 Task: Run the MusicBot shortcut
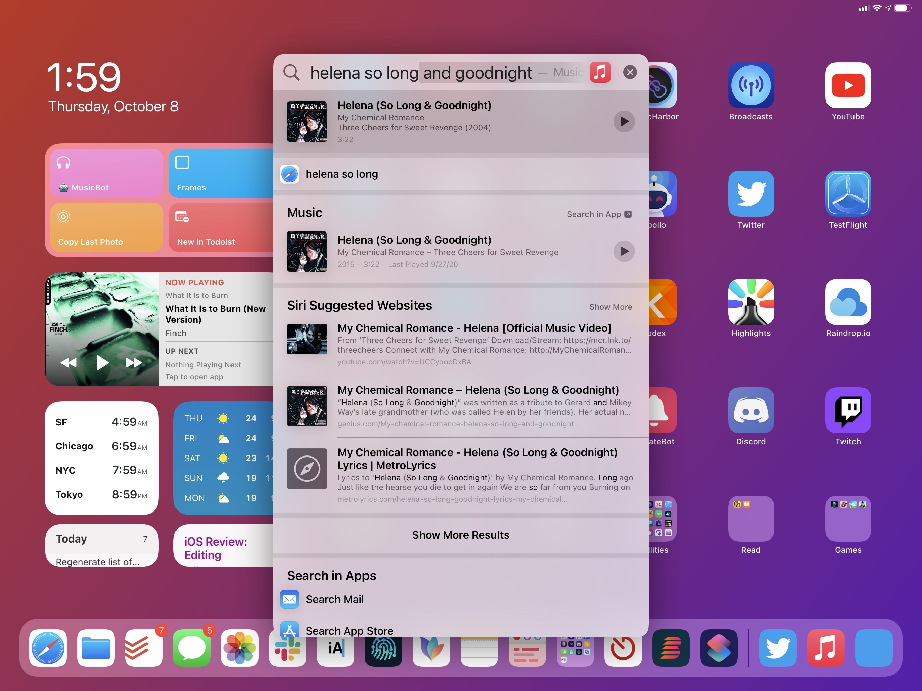(106, 173)
